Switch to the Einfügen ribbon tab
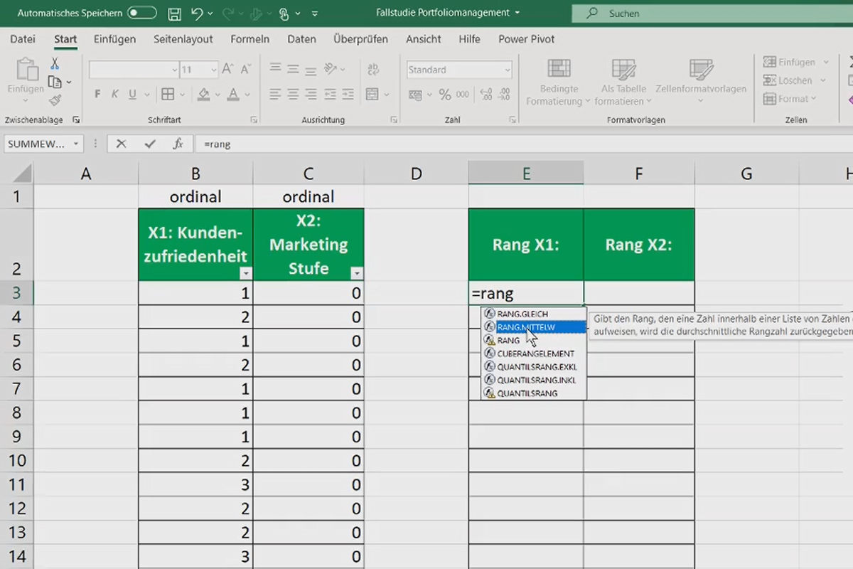This screenshot has height=569, width=853. point(114,39)
